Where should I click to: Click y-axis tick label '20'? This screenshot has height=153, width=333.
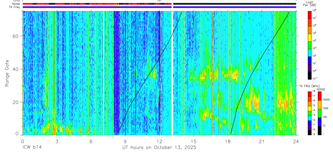click(x=15, y=102)
